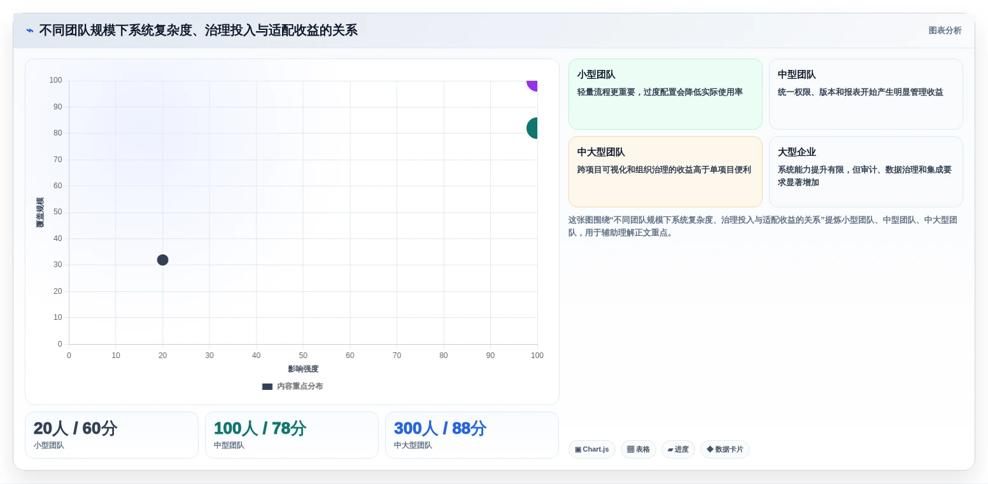Click the diamond icon in 数据卡片 tag
988x484 pixels.
(x=710, y=449)
